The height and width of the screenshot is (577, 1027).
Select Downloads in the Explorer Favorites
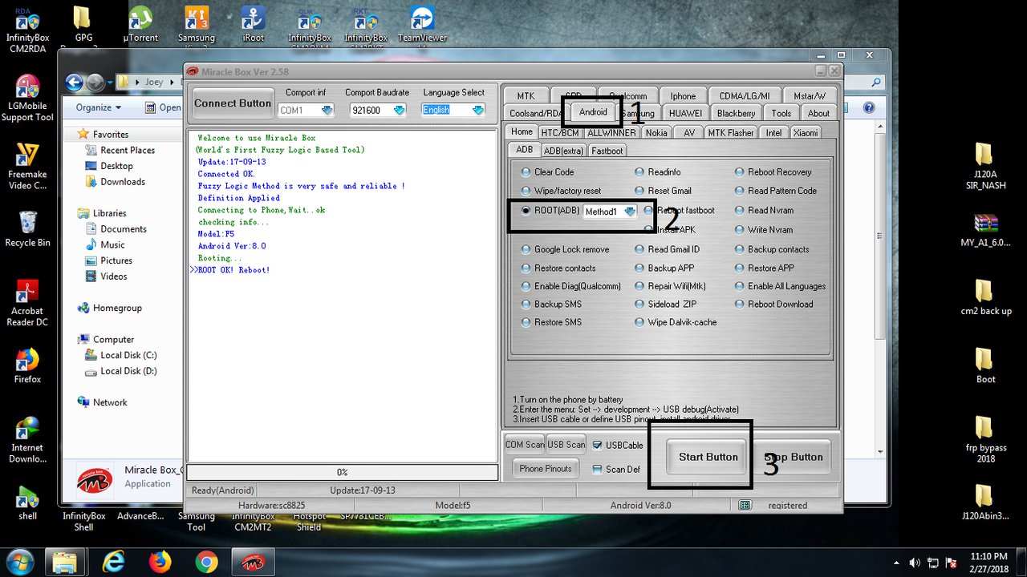tap(123, 182)
